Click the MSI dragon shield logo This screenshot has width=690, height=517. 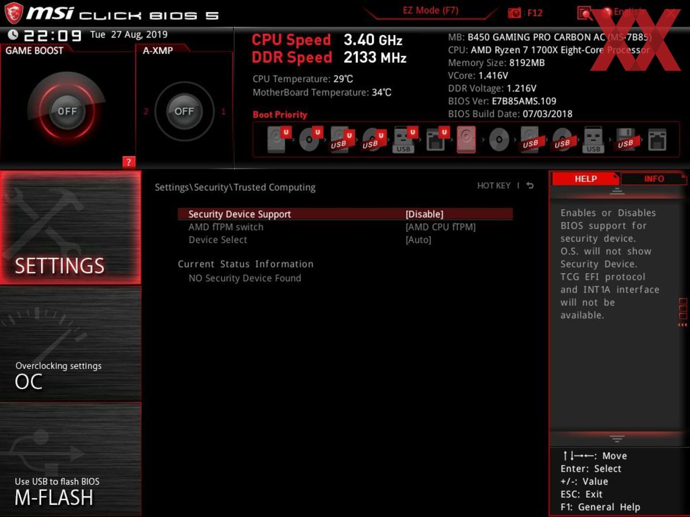(x=13, y=13)
